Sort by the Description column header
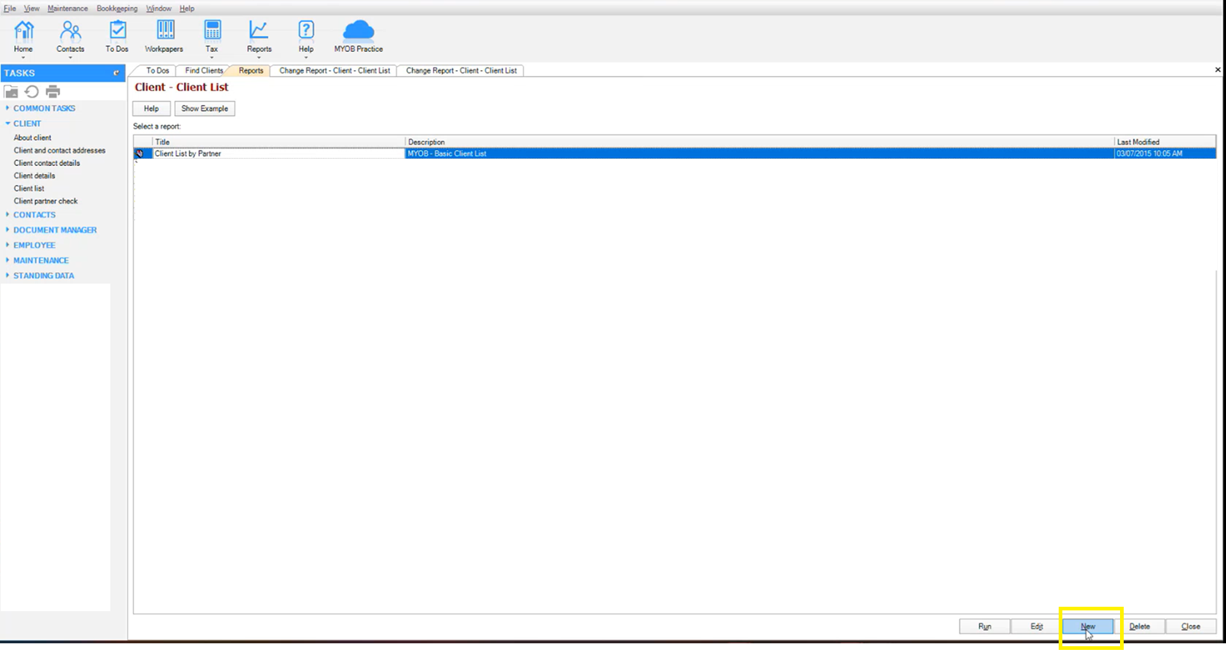 pos(759,142)
